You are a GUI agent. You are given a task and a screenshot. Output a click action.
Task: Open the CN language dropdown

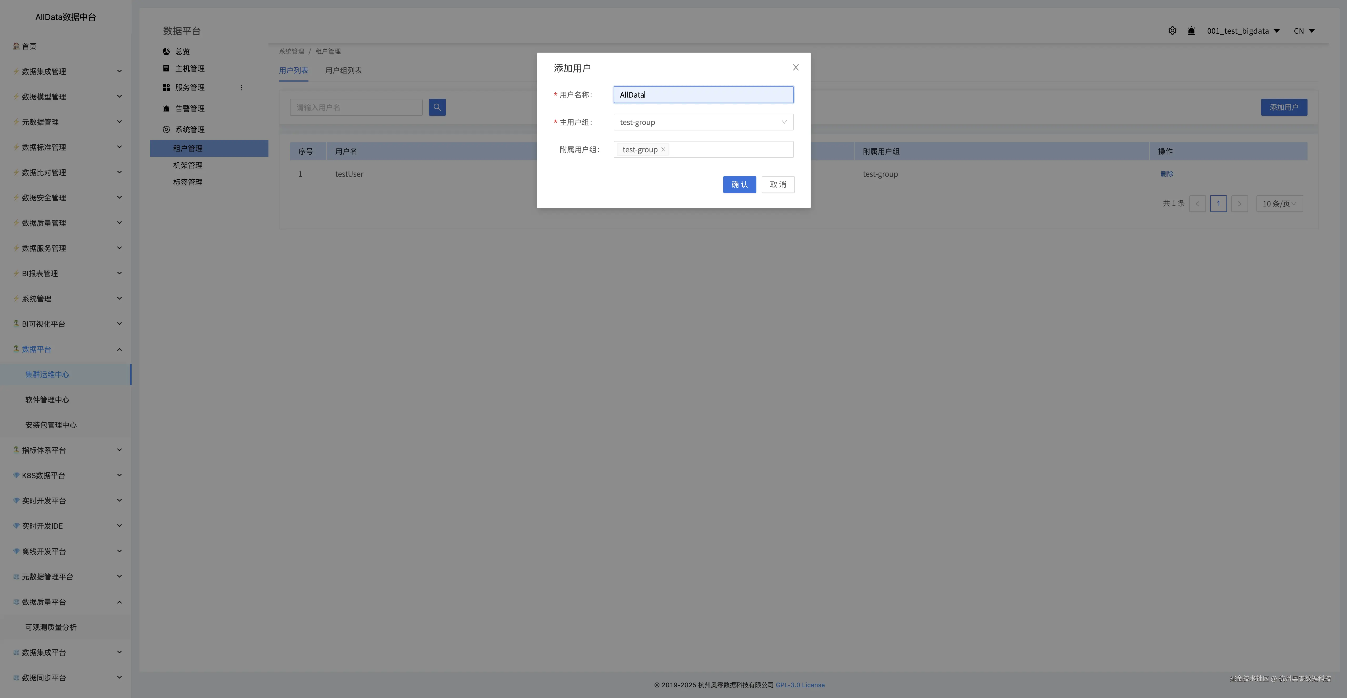pyautogui.click(x=1304, y=31)
